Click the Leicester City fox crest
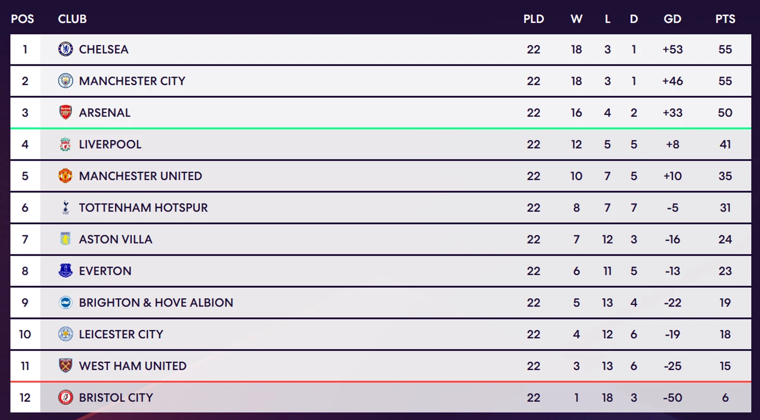Viewport: 760px width, 420px height. pos(66,334)
